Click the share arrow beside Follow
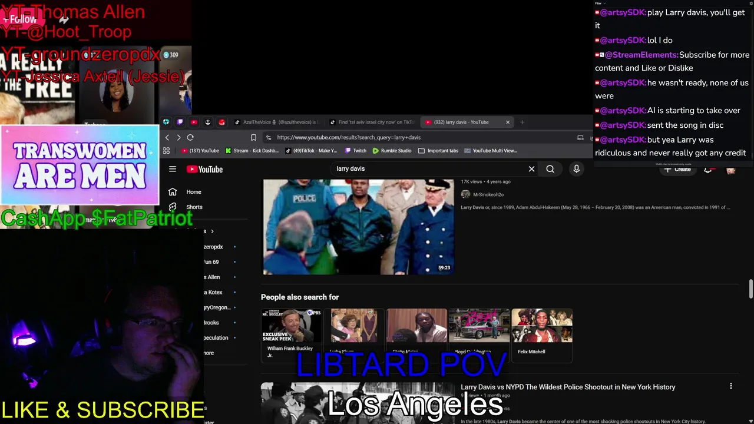The image size is (754, 424). 64,19
